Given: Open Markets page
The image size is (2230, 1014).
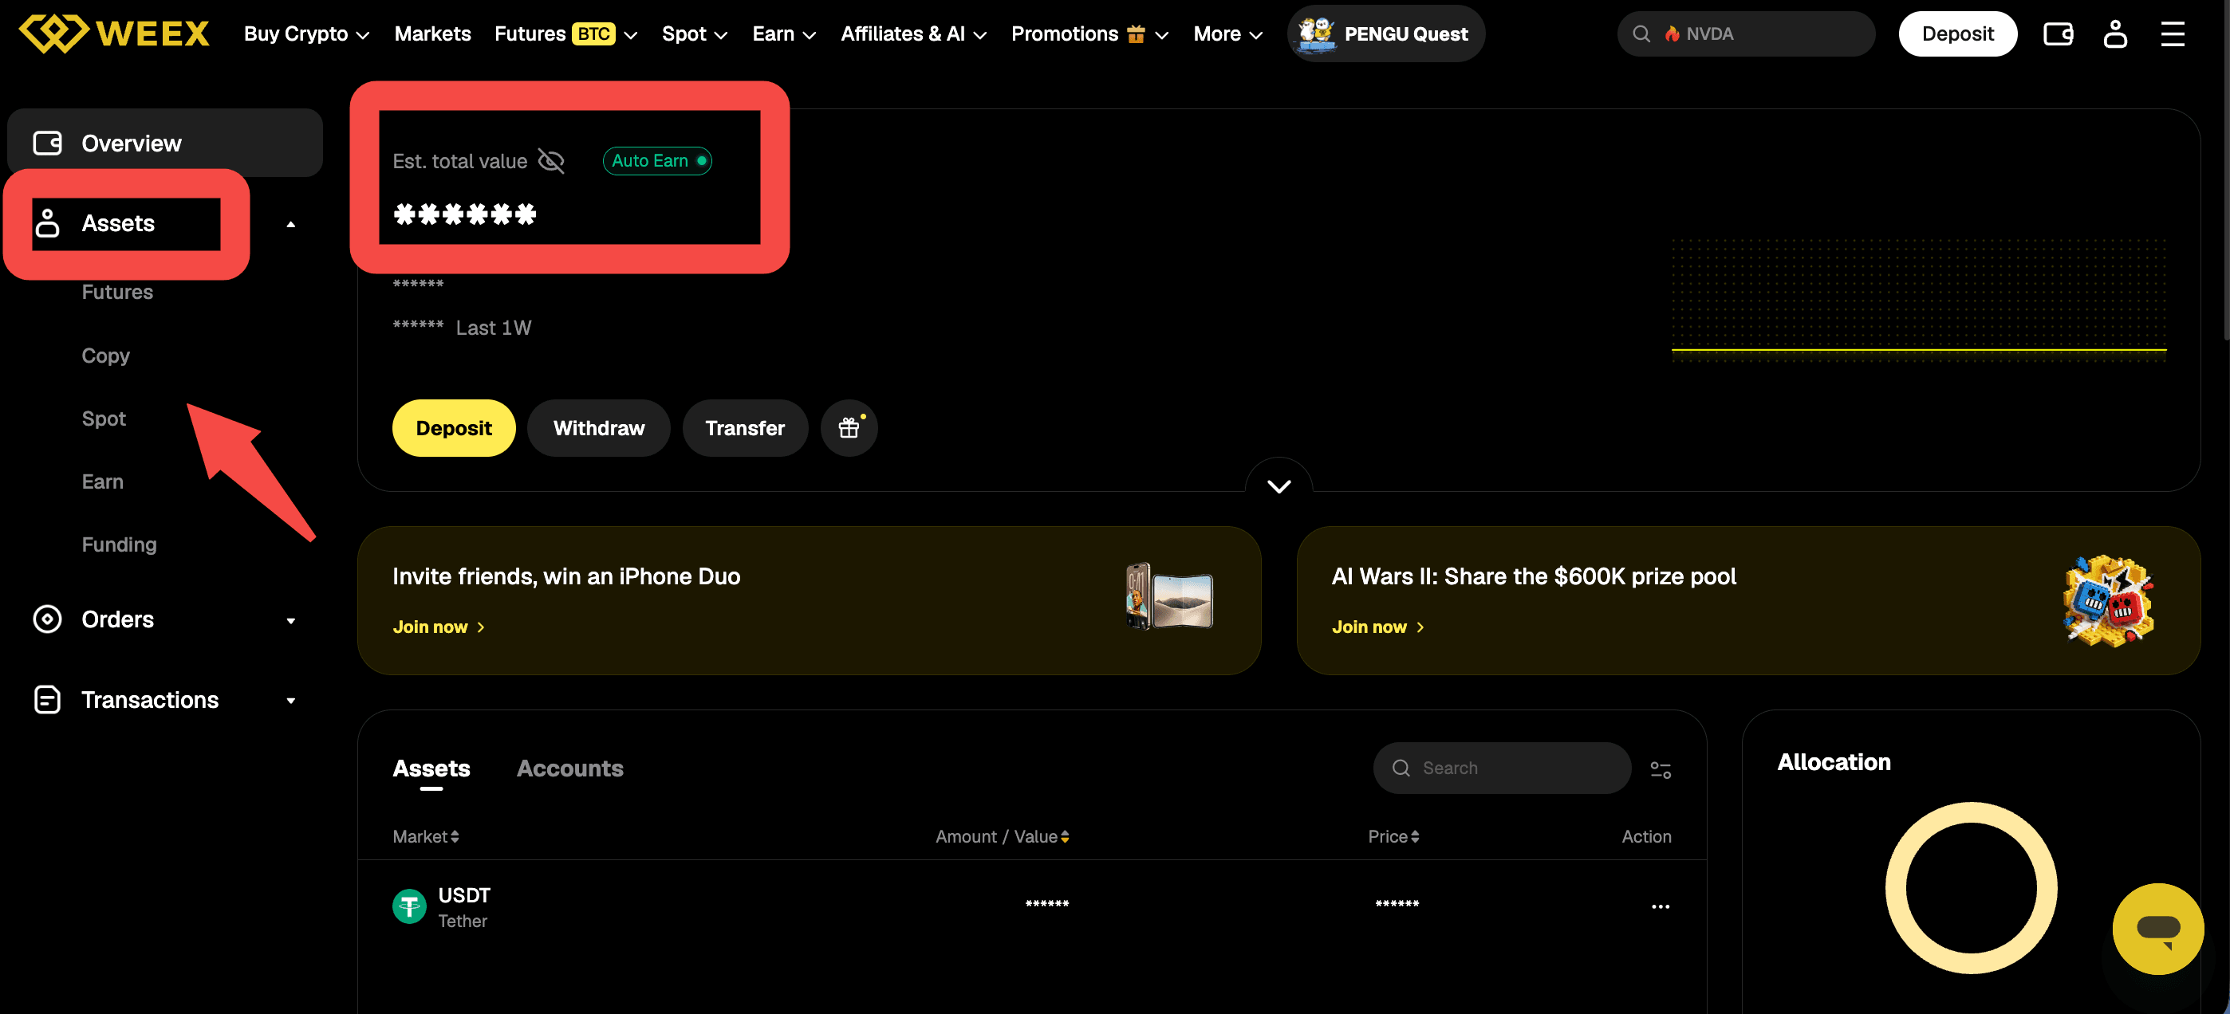Looking at the screenshot, I should point(432,33).
